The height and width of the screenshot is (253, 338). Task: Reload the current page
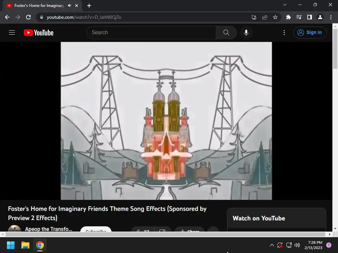28,17
